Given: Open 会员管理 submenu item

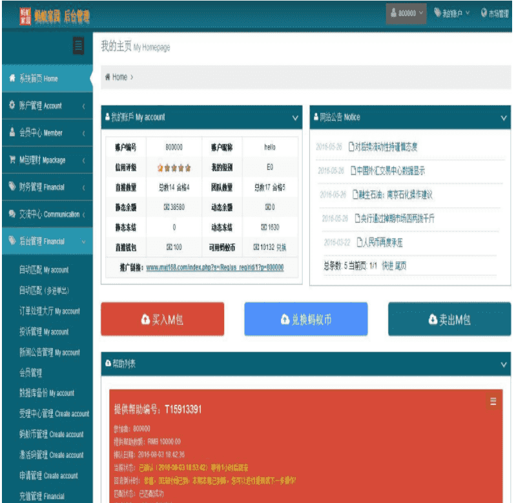Looking at the screenshot, I should [30, 373].
